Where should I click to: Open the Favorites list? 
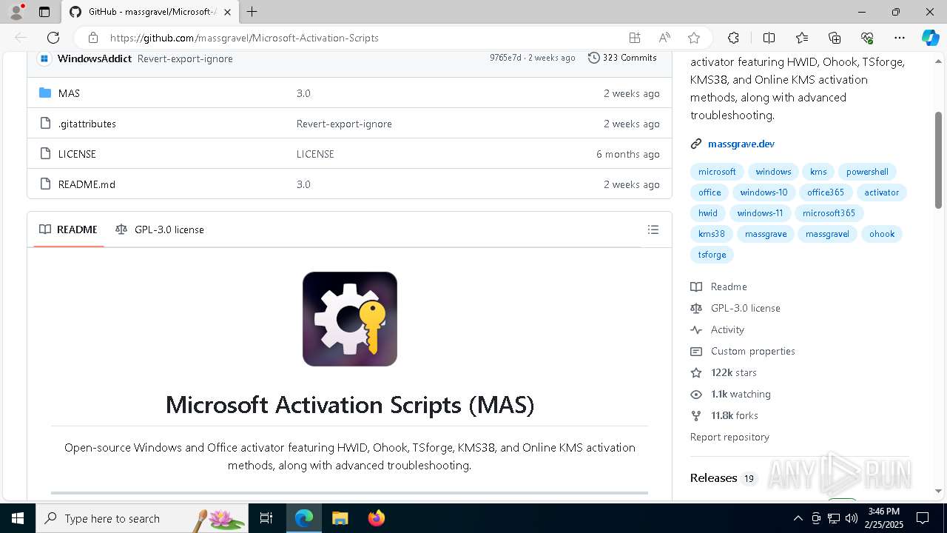click(802, 38)
